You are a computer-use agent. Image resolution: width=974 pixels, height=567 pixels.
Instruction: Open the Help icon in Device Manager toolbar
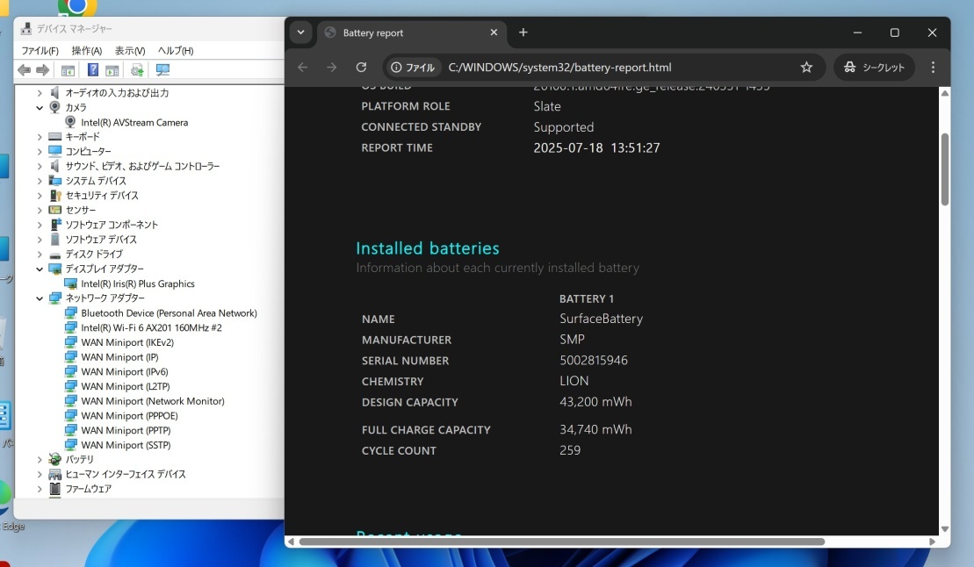[92, 70]
